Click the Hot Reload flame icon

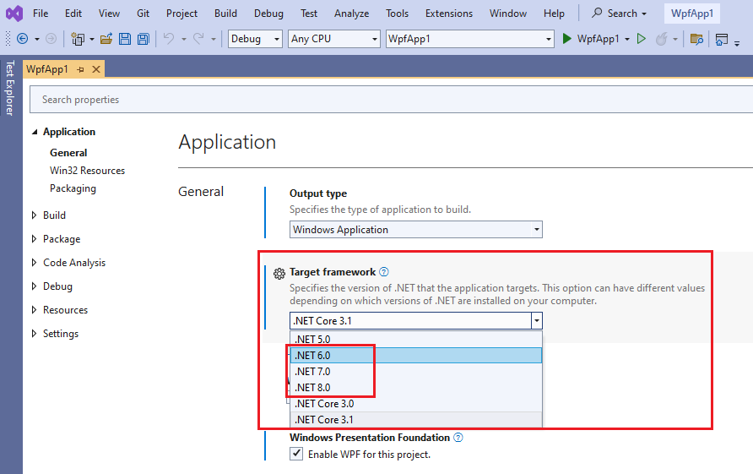coord(661,39)
